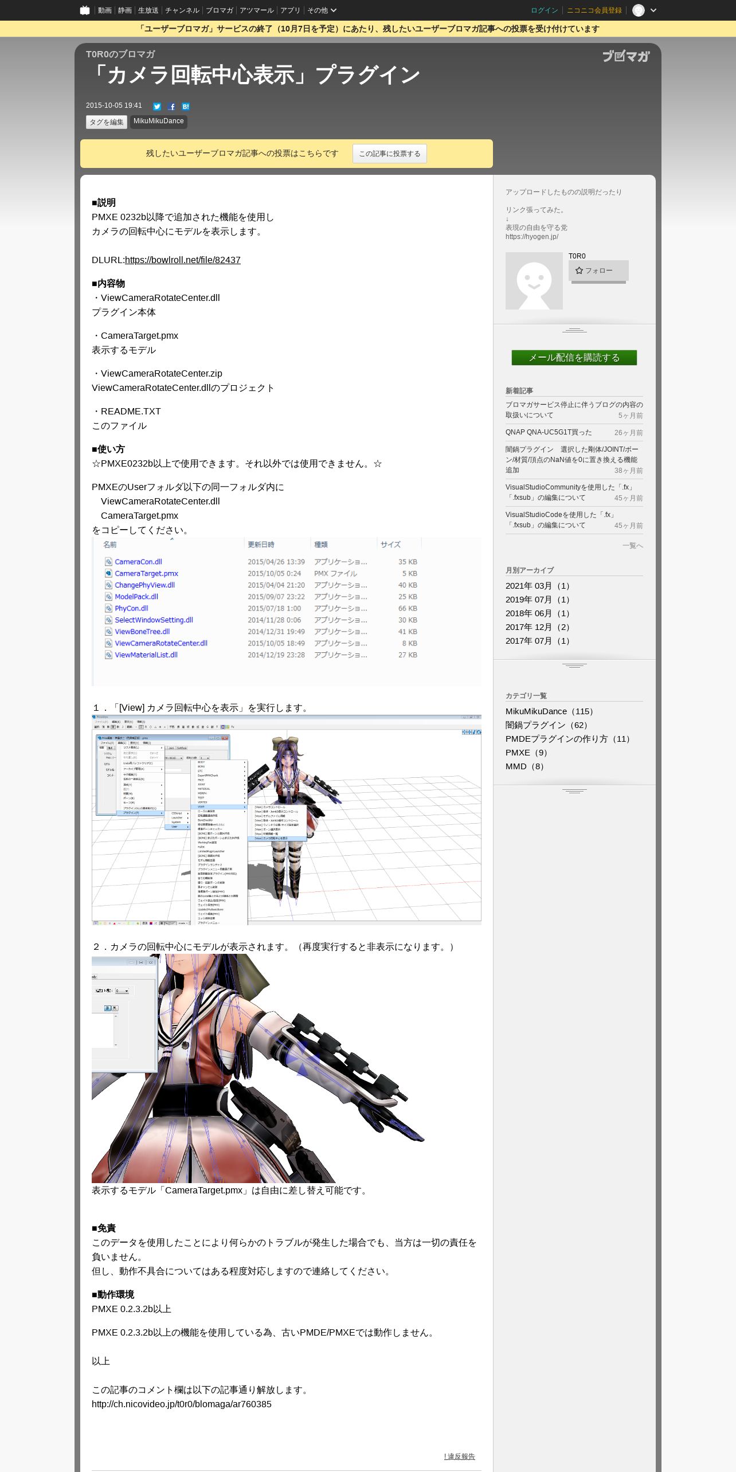Image resolution: width=736 pixels, height=1472 pixels.
Task: Open VisualStudioCode .fx article link
Action: pyautogui.click(x=561, y=520)
